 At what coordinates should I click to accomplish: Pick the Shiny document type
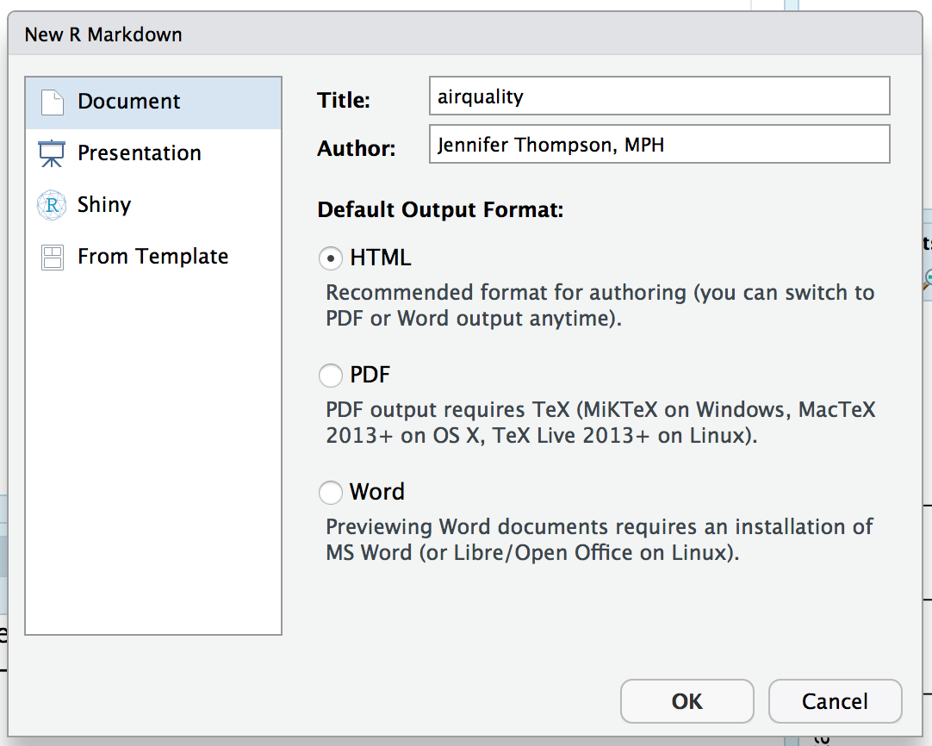click(104, 205)
